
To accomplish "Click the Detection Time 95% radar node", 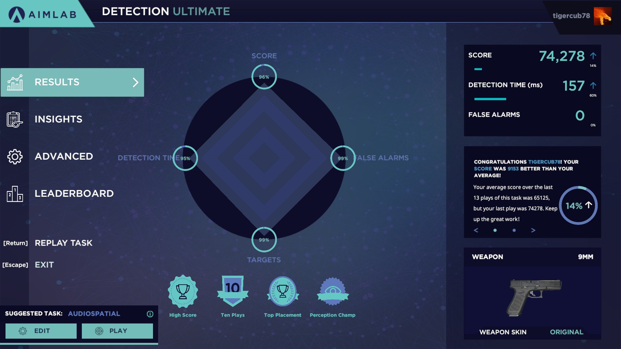I will click(x=185, y=158).
